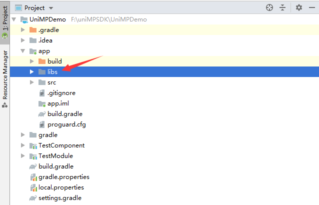This screenshot has height=205, width=319.
Task: Expand the TestComponent module arrow
Action: pyautogui.click(x=23, y=145)
